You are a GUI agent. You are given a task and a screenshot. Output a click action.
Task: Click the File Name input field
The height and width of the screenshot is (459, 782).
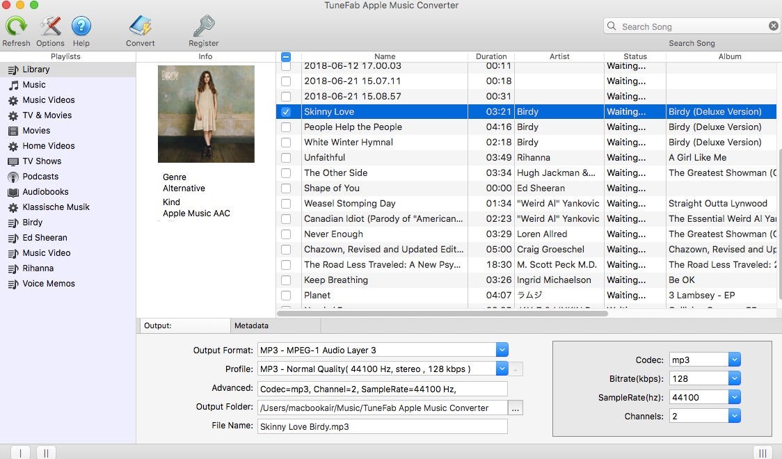click(383, 426)
